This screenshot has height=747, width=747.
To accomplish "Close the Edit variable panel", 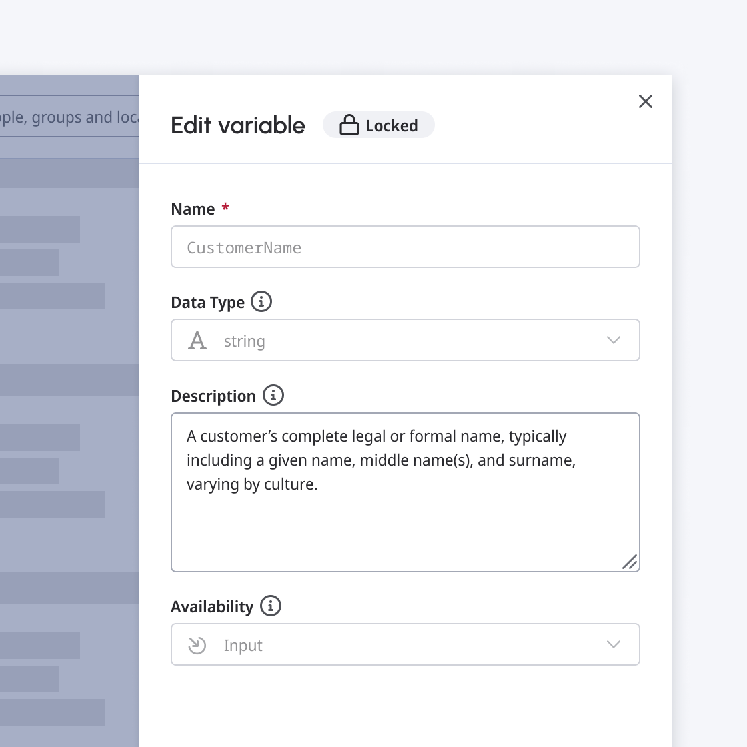I will coord(645,101).
